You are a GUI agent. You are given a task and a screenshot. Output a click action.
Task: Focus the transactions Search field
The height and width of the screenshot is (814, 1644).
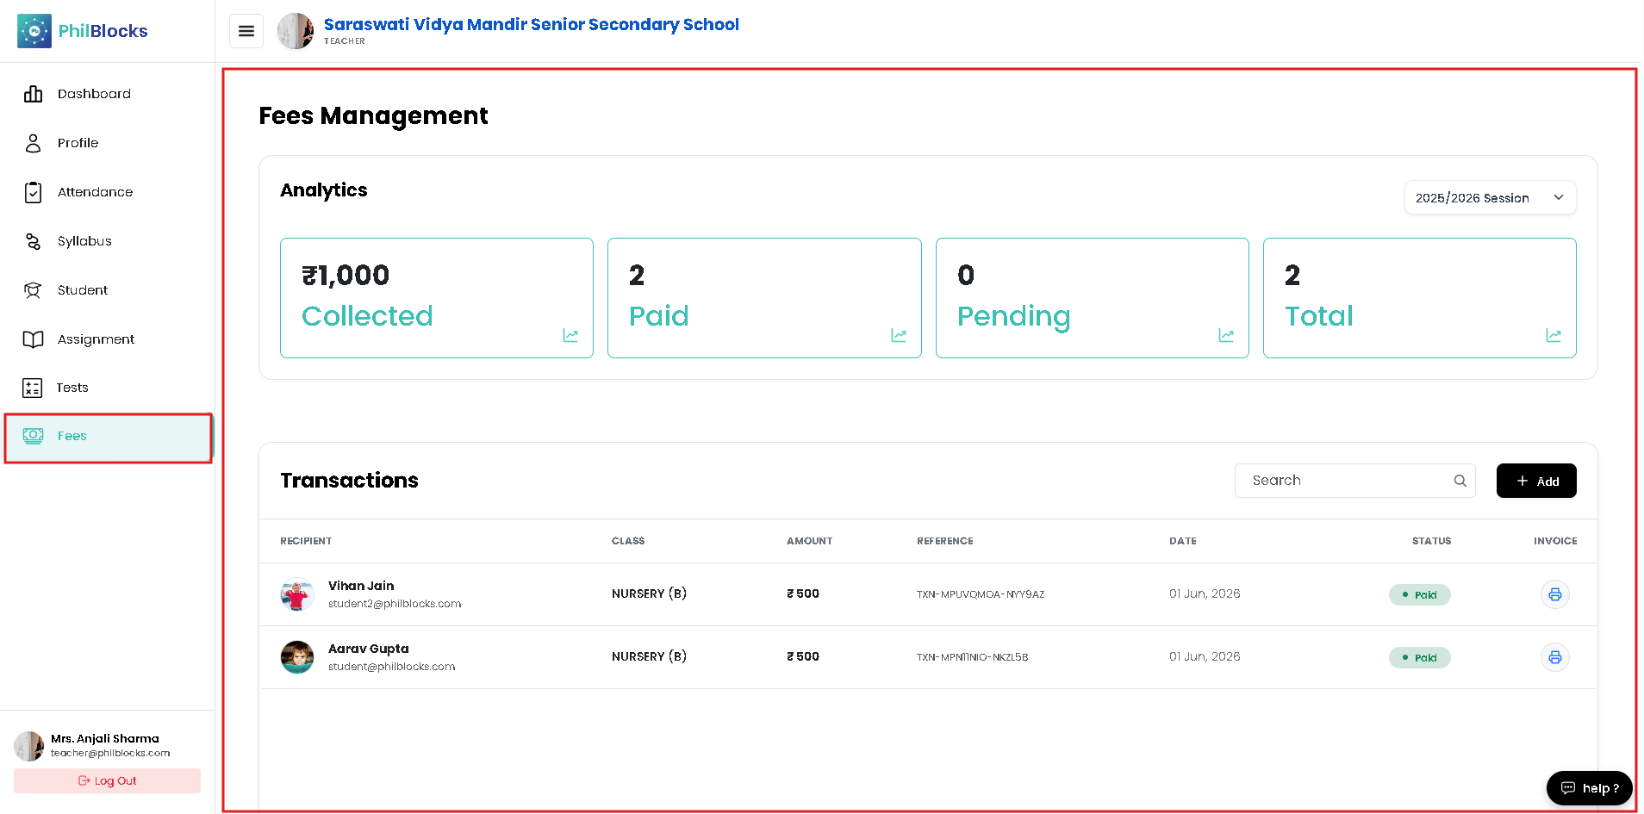[1354, 481]
